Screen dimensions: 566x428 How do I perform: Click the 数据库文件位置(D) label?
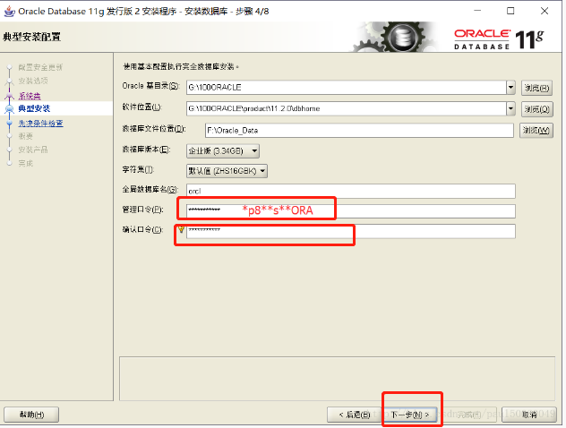pos(154,129)
